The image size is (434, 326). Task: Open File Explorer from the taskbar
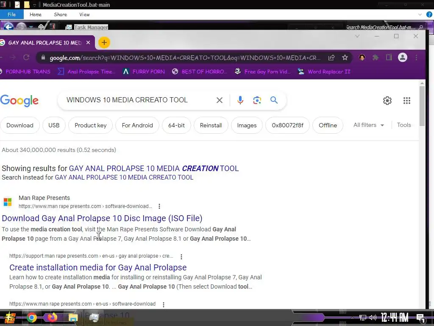tap(73, 318)
